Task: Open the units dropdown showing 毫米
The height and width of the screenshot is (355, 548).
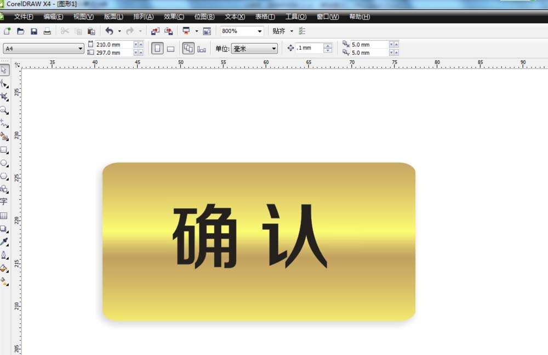Action: point(274,49)
